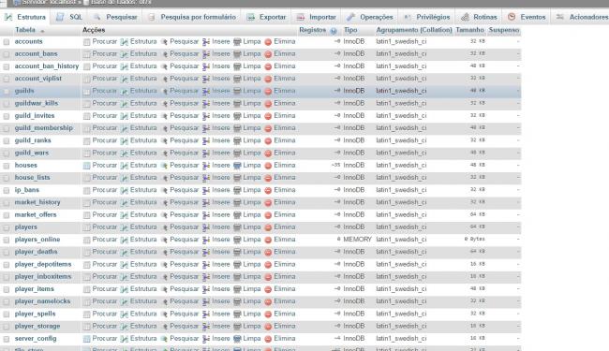Click Procurar icon for guildwar_kills

point(86,104)
